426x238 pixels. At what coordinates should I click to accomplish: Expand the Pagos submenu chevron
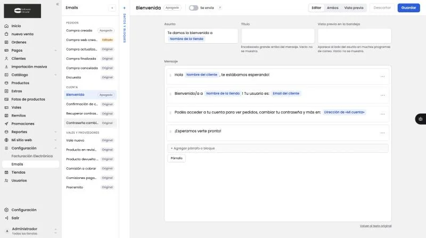pos(55,50)
